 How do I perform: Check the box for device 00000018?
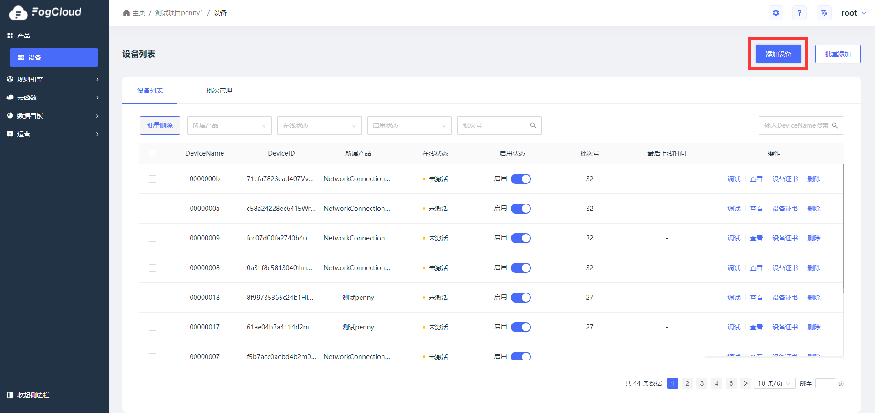pyautogui.click(x=153, y=298)
